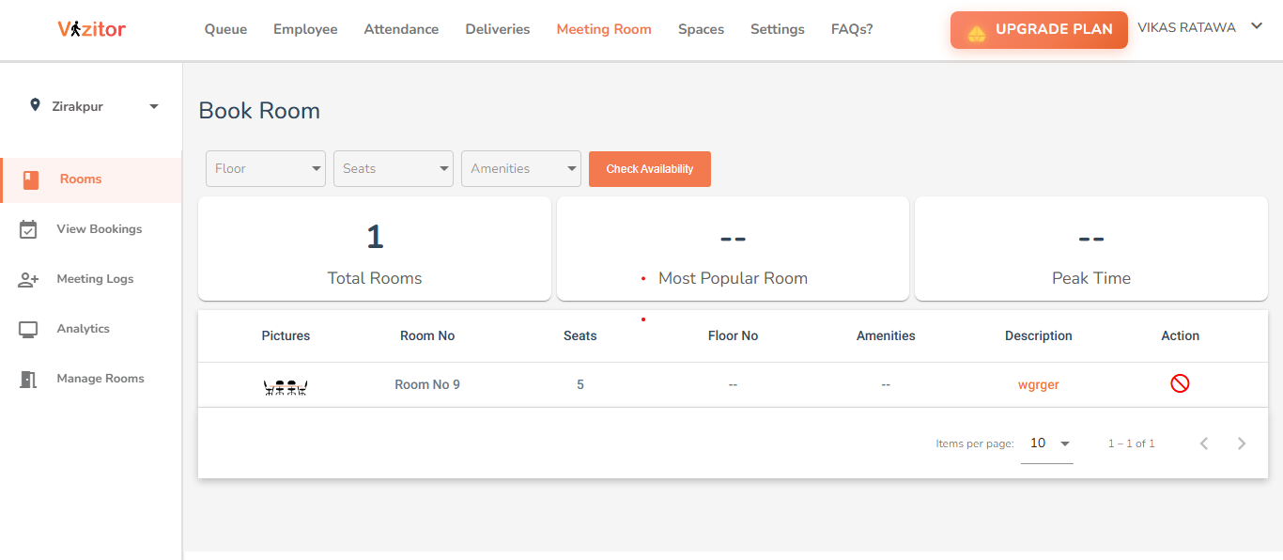The image size is (1283, 560).
Task: Open the Floor filter dropdown
Action: point(266,168)
